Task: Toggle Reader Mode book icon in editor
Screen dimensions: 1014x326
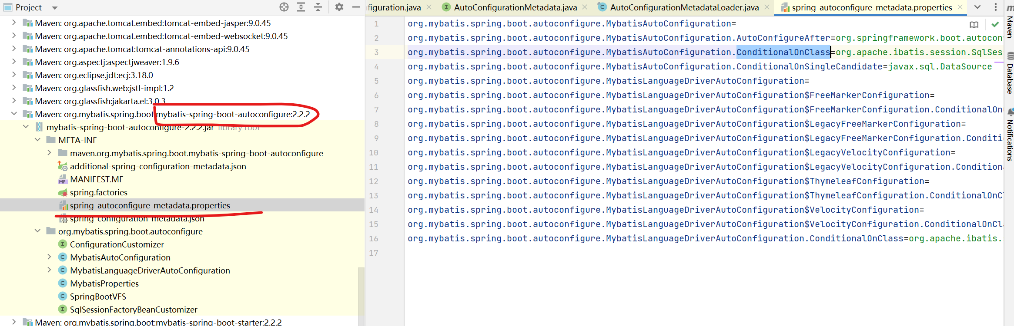Action: [974, 25]
